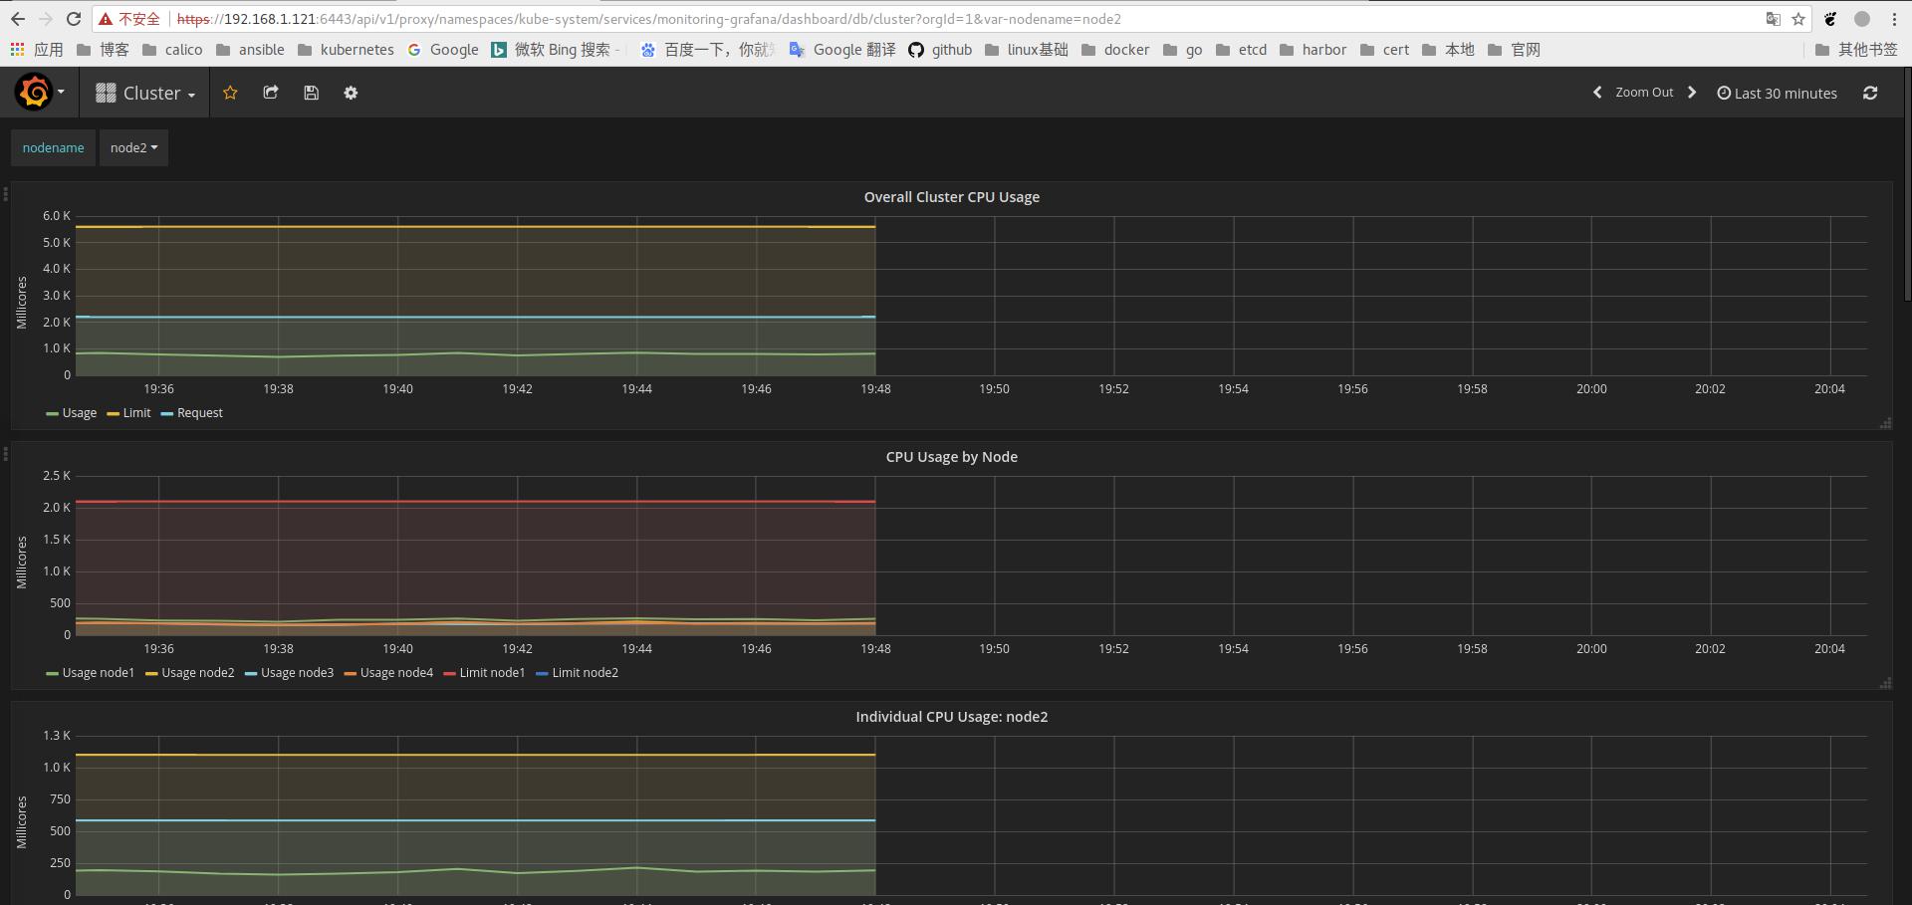Open the github bookmark
The width and height of the screenshot is (1912, 905).
tap(940, 50)
